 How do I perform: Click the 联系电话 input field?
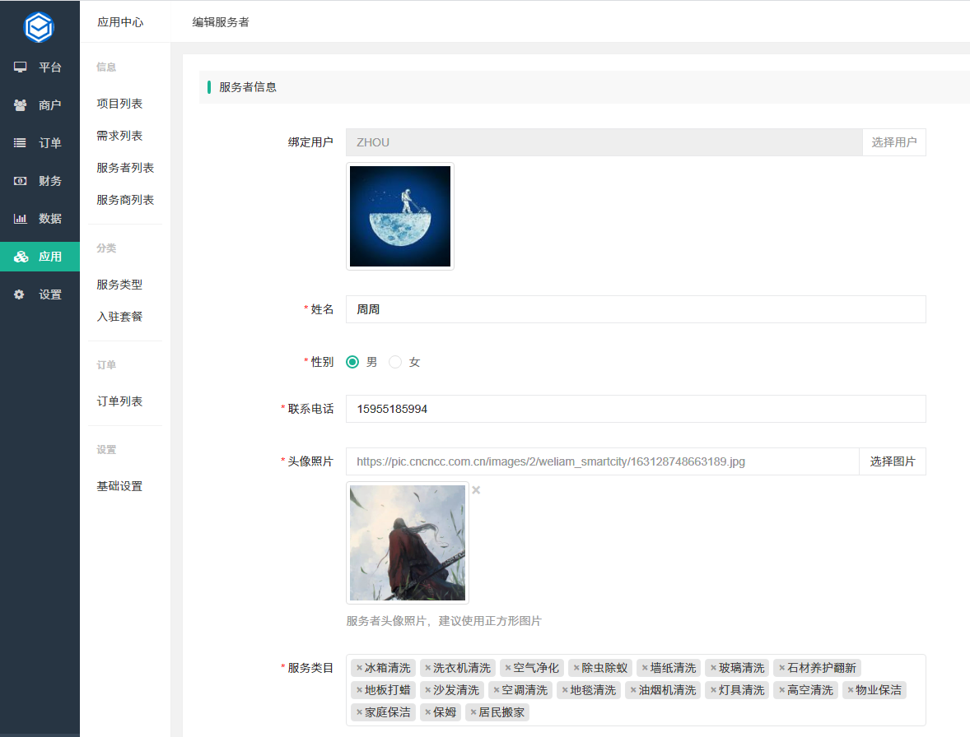coord(636,409)
